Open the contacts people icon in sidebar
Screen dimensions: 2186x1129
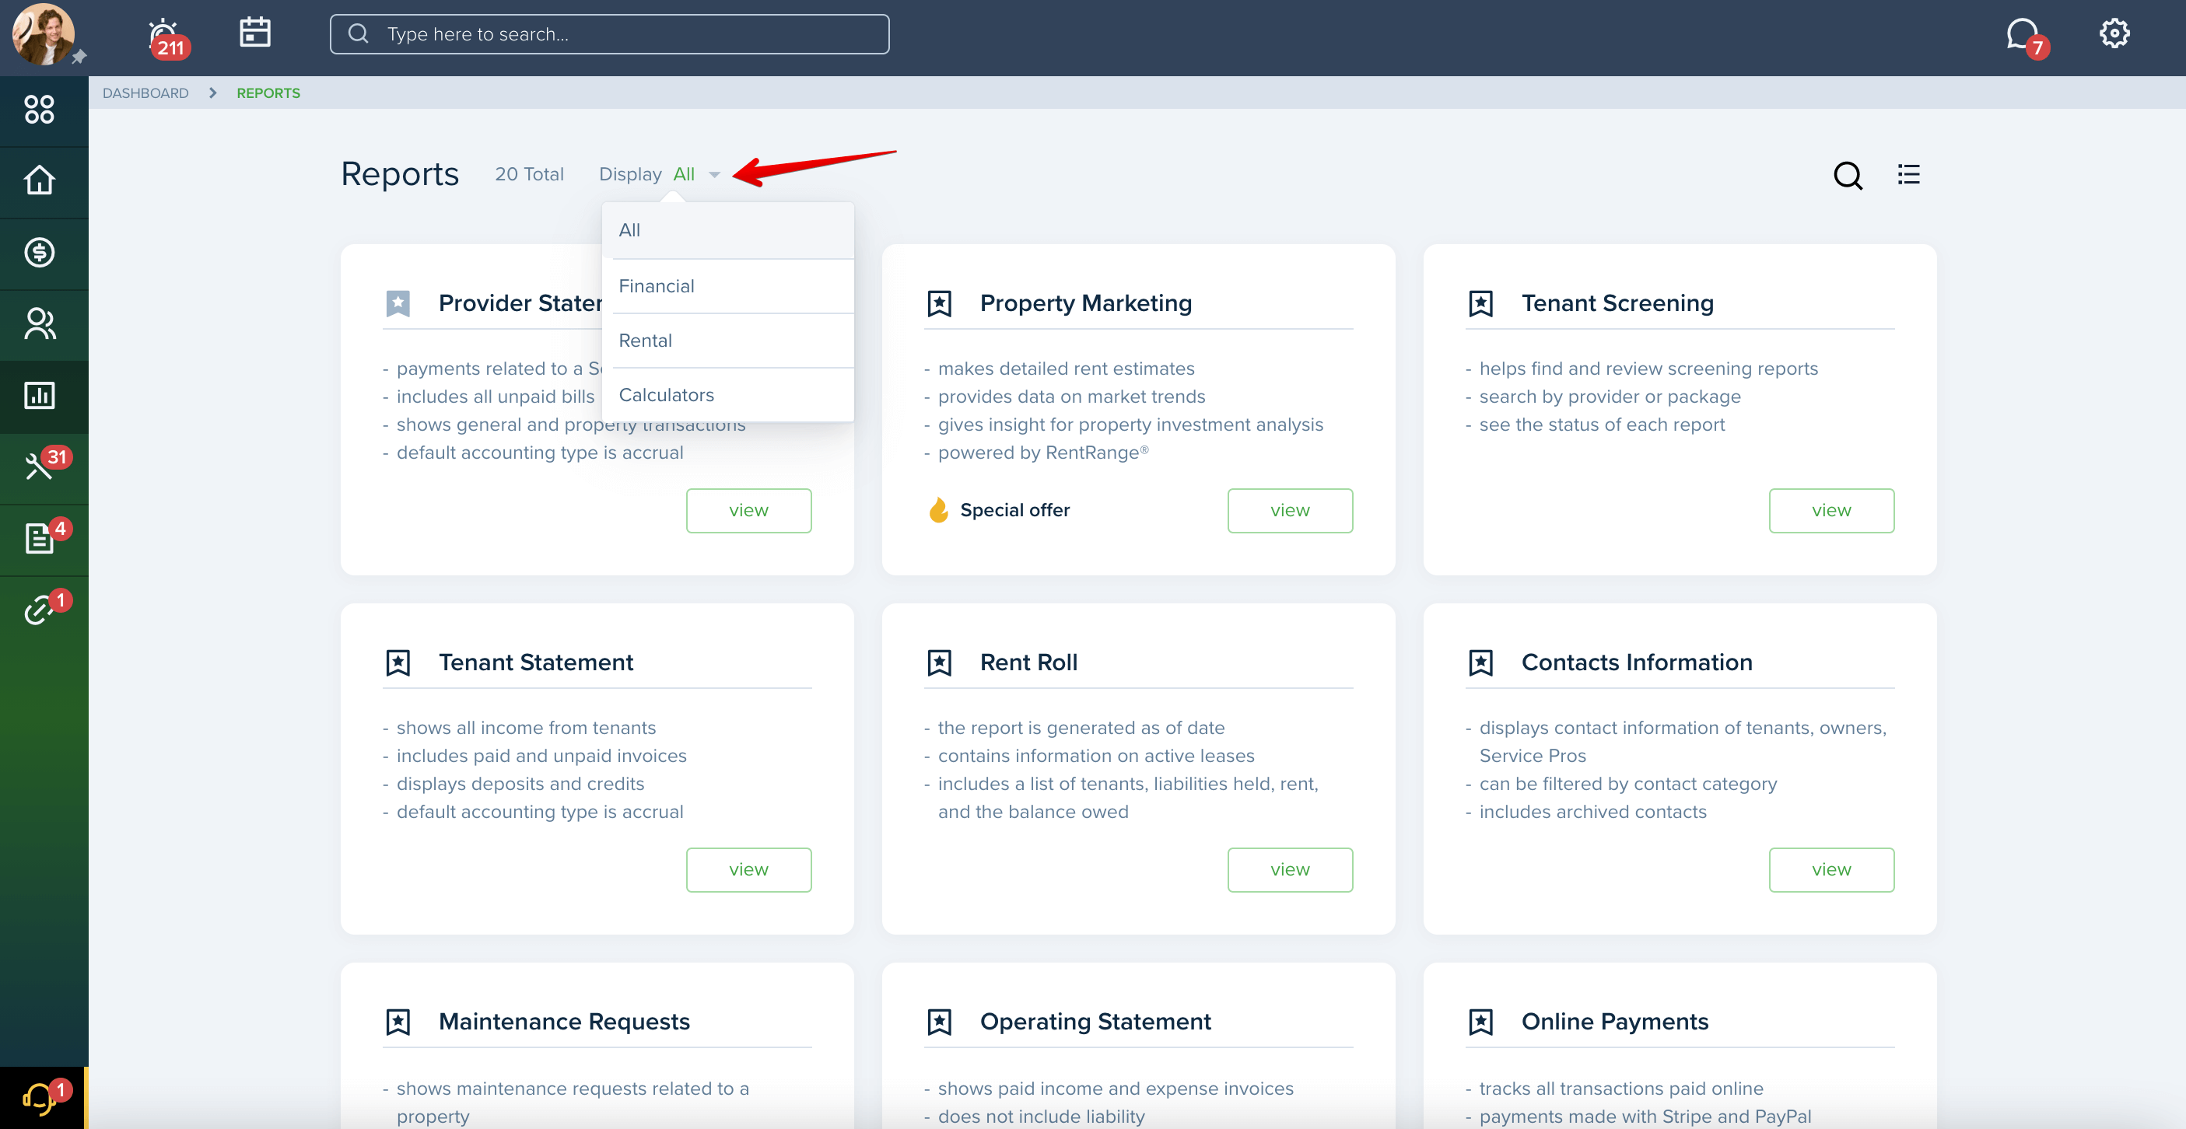coord(39,324)
